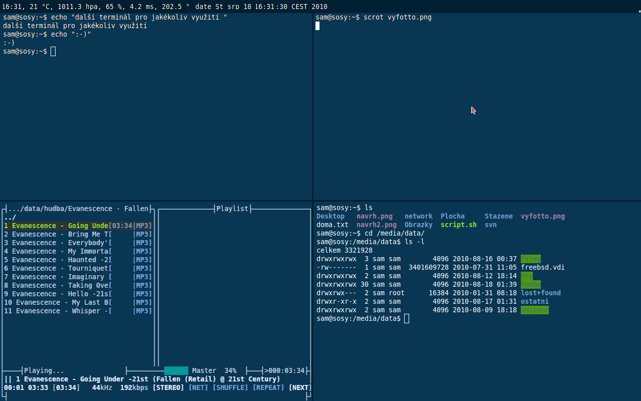
Task: Click freebsd.vdi in the ls -l listing
Action: [x=543, y=267]
